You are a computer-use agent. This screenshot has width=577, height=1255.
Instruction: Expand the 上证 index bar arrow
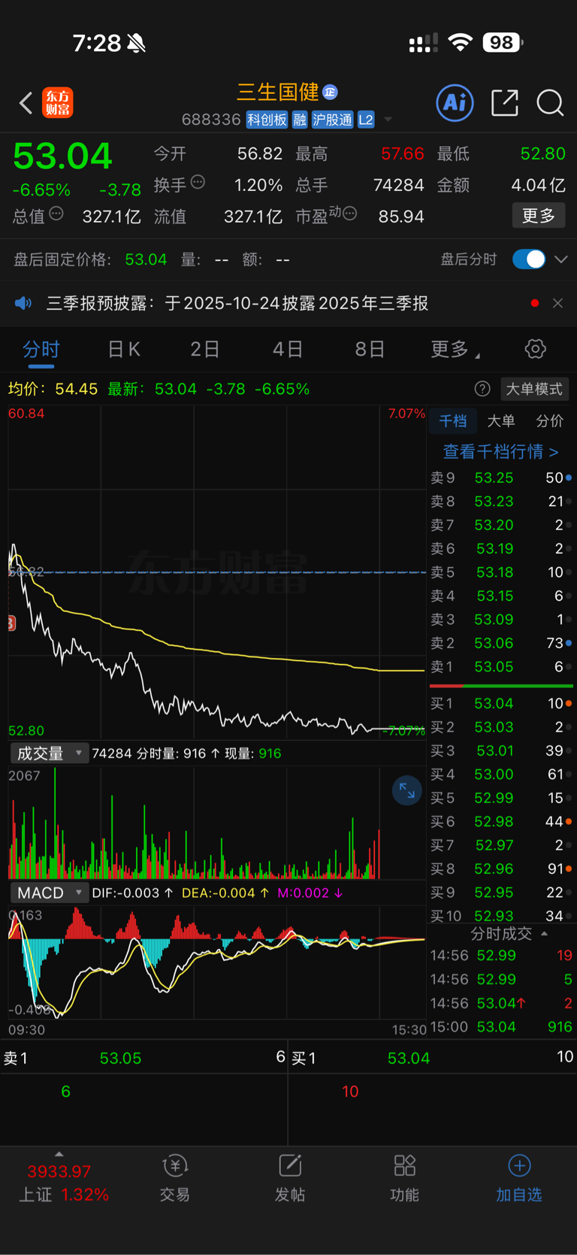(59, 1153)
